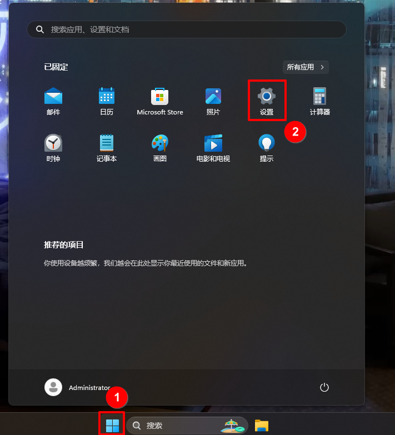Open the 日历 Calendar app
The image size is (395, 435).
(x=107, y=101)
